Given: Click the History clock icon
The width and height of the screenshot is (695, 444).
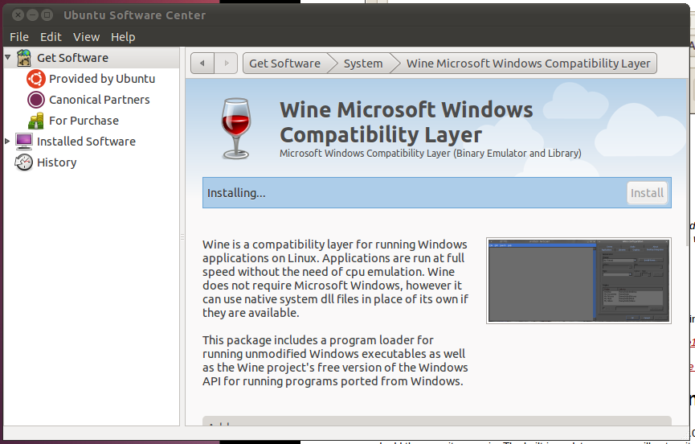Looking at the screenshot, I should click(24, 162).
